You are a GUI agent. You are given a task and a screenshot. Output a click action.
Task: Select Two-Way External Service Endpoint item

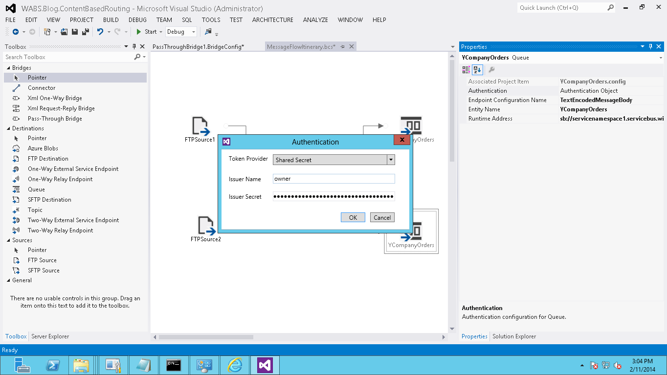click(x=73, y=220)
